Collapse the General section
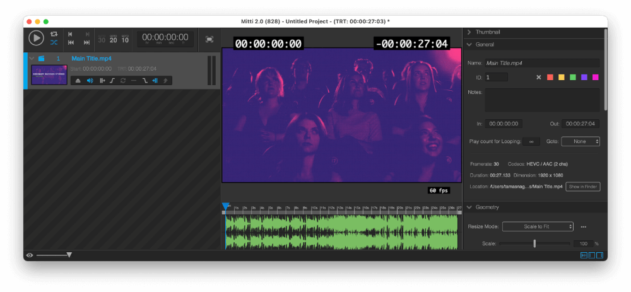The image size is (631, 292). 469,45
